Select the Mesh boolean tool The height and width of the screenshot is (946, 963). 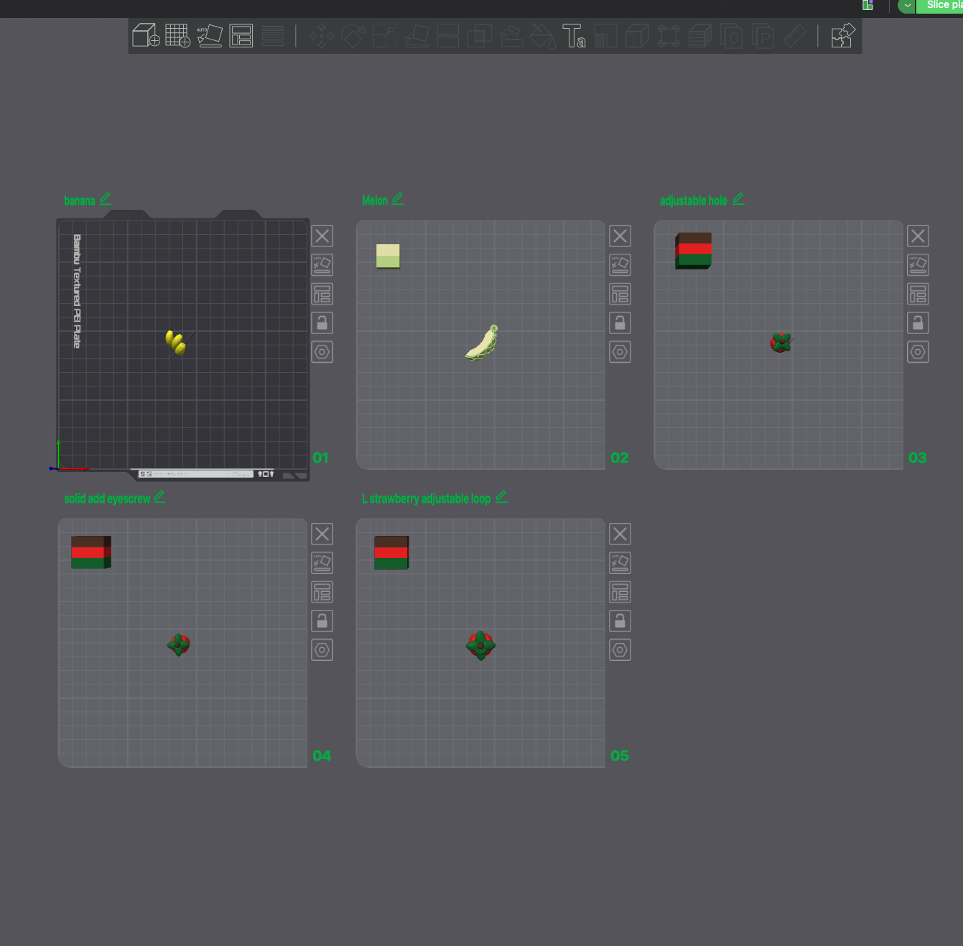click(479, 35)
